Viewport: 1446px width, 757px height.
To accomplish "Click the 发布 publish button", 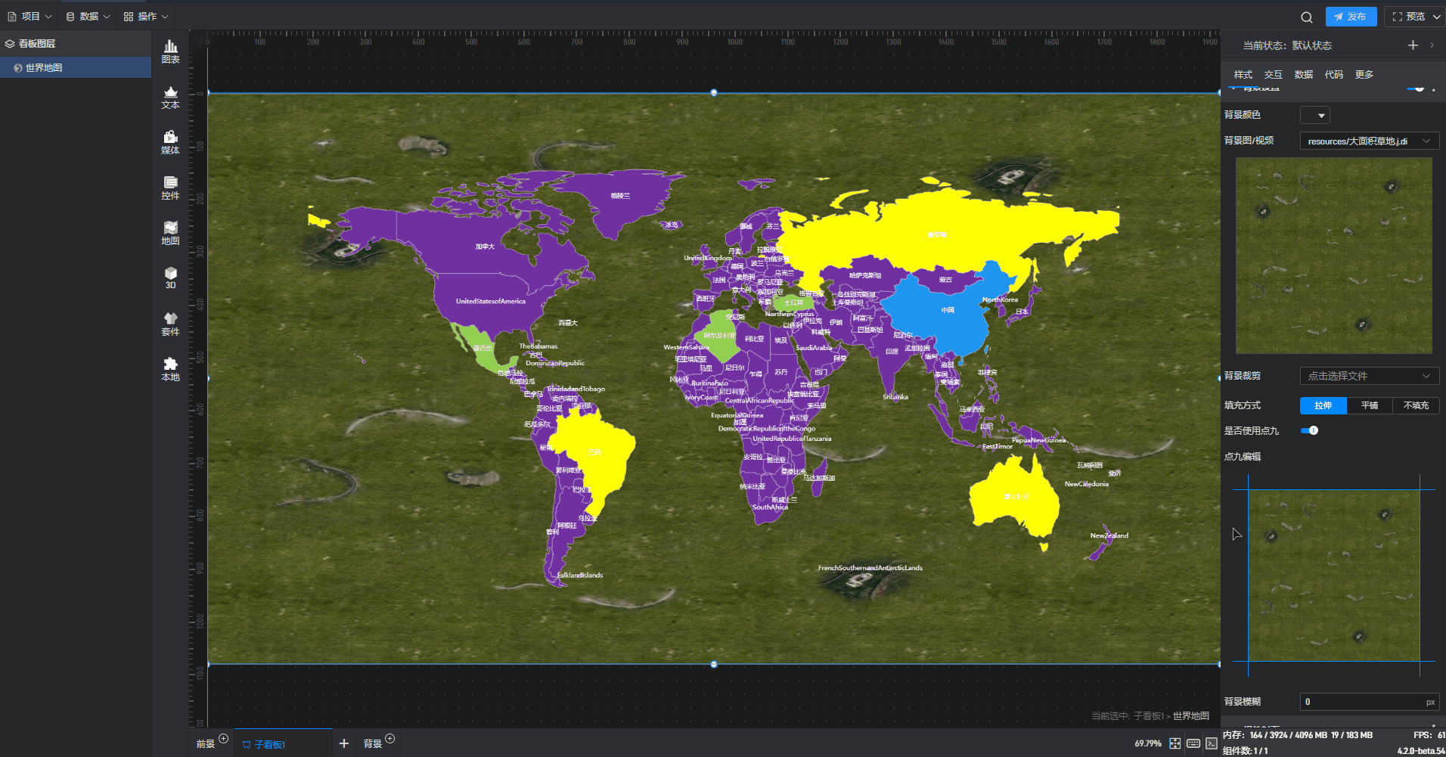I will 1350,17.
